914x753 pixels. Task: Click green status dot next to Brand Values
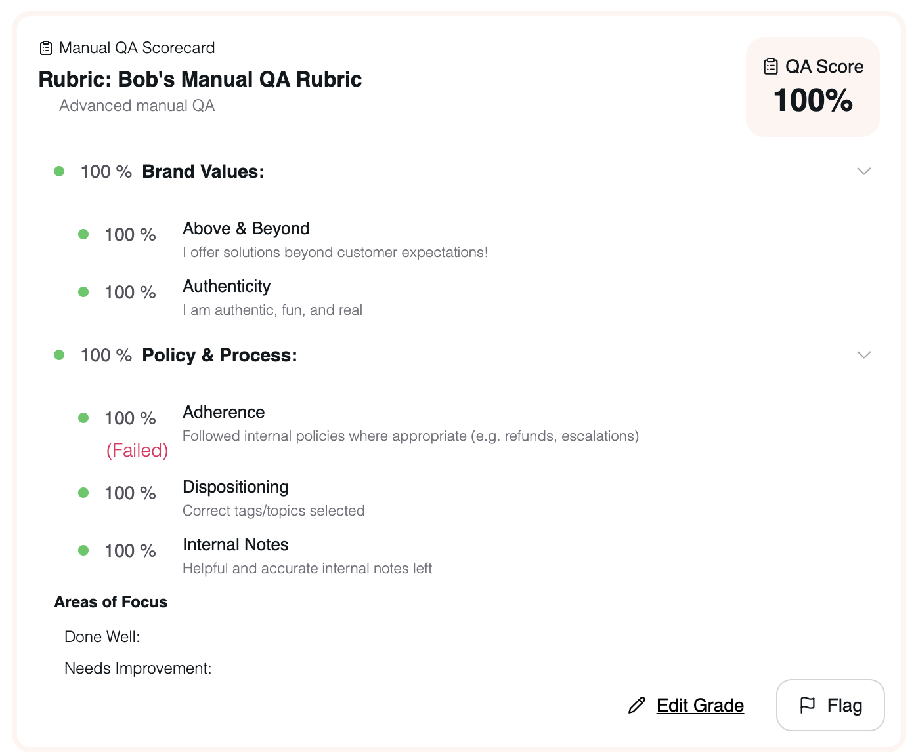click(59, 171)
